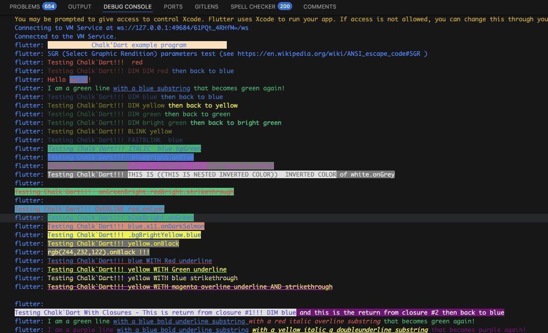
Task: Open the SPELL CHECKER tab
Action: (253, 7)
